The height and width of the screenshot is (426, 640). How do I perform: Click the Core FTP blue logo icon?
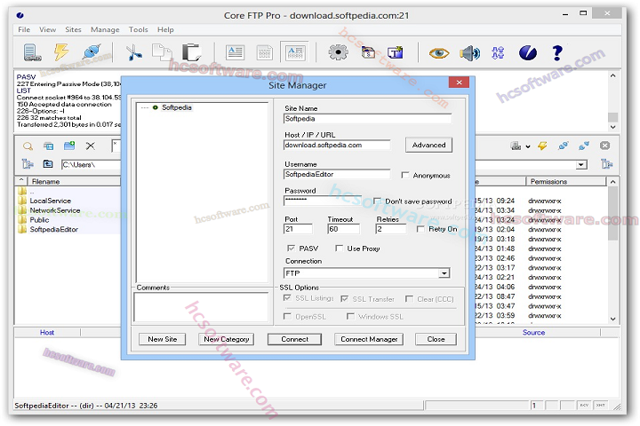click(x=528, y=52)
